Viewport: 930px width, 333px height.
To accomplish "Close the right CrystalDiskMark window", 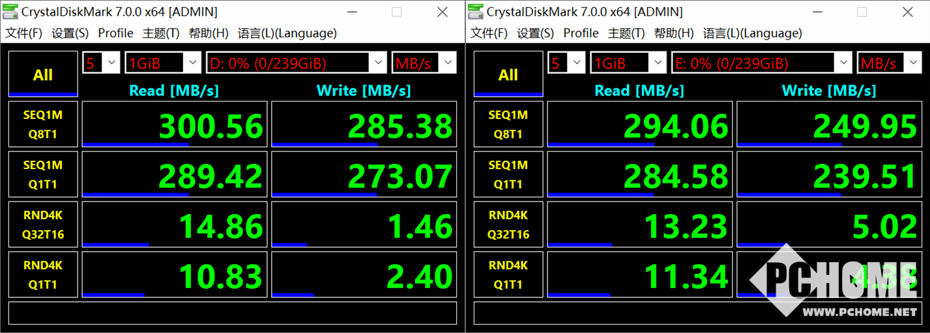I will (907, 12).
